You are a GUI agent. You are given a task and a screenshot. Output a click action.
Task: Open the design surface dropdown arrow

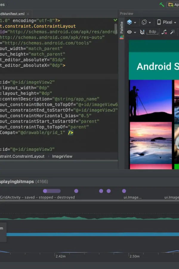point(135,22)
